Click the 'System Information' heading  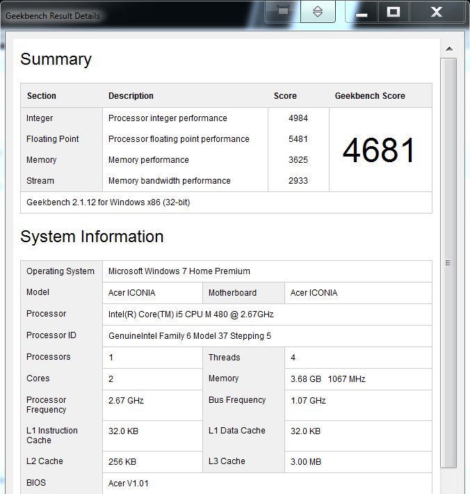[x=92, y=237]
